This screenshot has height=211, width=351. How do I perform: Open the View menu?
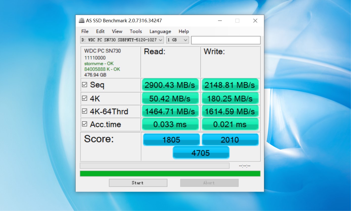coord(117,31)
